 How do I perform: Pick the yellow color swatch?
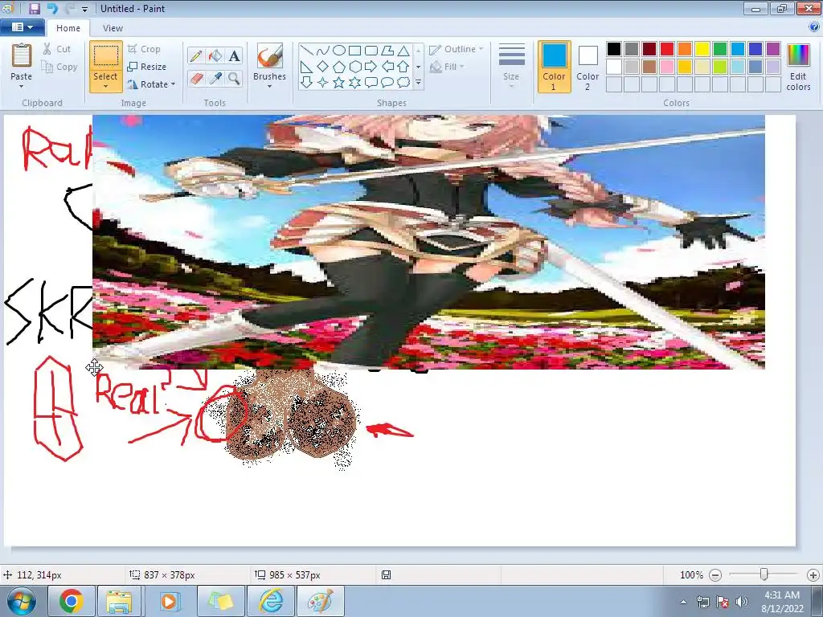coord(702,49)
